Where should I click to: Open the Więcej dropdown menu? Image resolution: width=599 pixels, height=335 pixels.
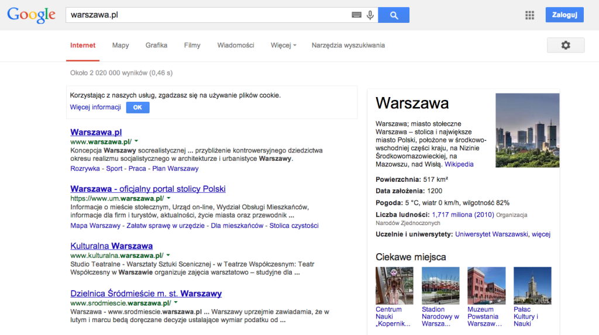tap(284, 45)
